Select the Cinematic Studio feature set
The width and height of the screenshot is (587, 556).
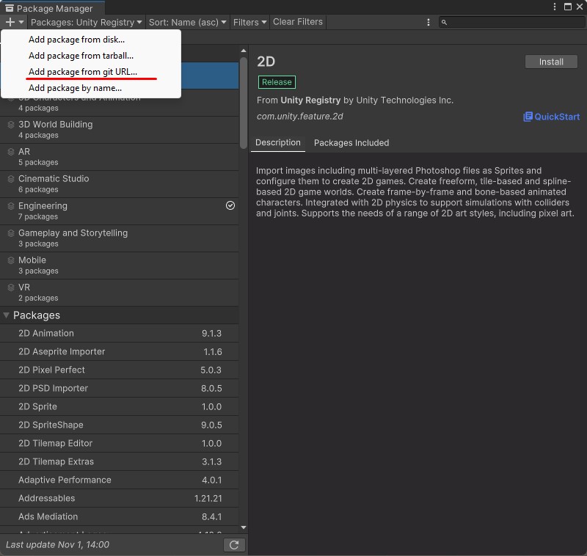pyautogui.click(x=119, y=183)
